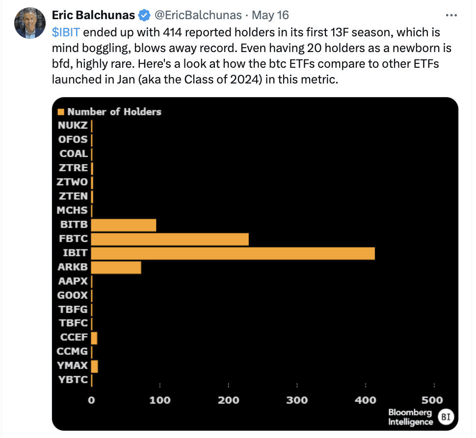Click the 400 axis label

[x=366, y=400]
